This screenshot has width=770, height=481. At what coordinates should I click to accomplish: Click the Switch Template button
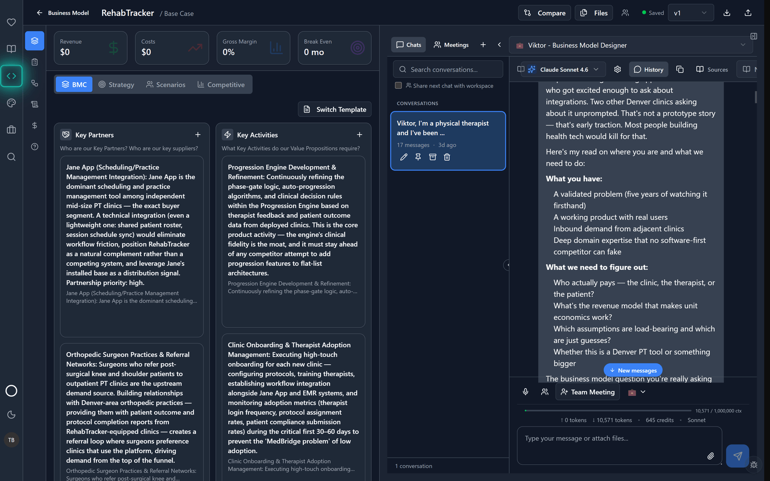click(x=334, y=110)
